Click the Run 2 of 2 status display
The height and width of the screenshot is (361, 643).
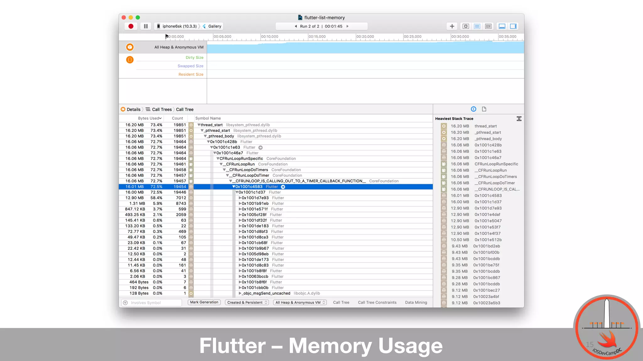click(321, 26)
